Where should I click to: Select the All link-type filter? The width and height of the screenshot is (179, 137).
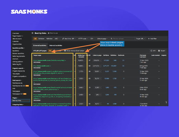pyautogui.click(x=35, y=39)
